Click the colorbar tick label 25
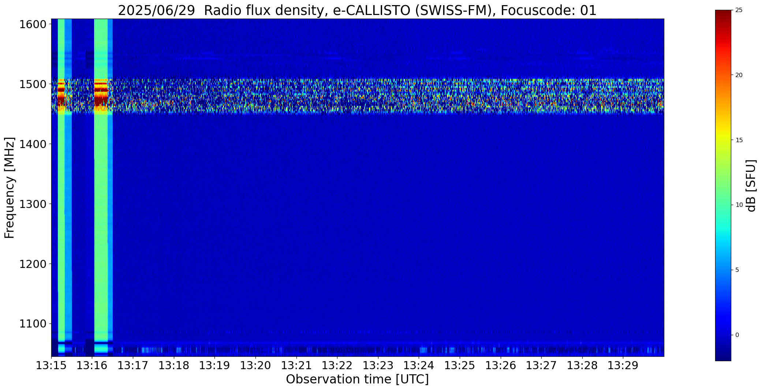 click(x=739, y=10)
